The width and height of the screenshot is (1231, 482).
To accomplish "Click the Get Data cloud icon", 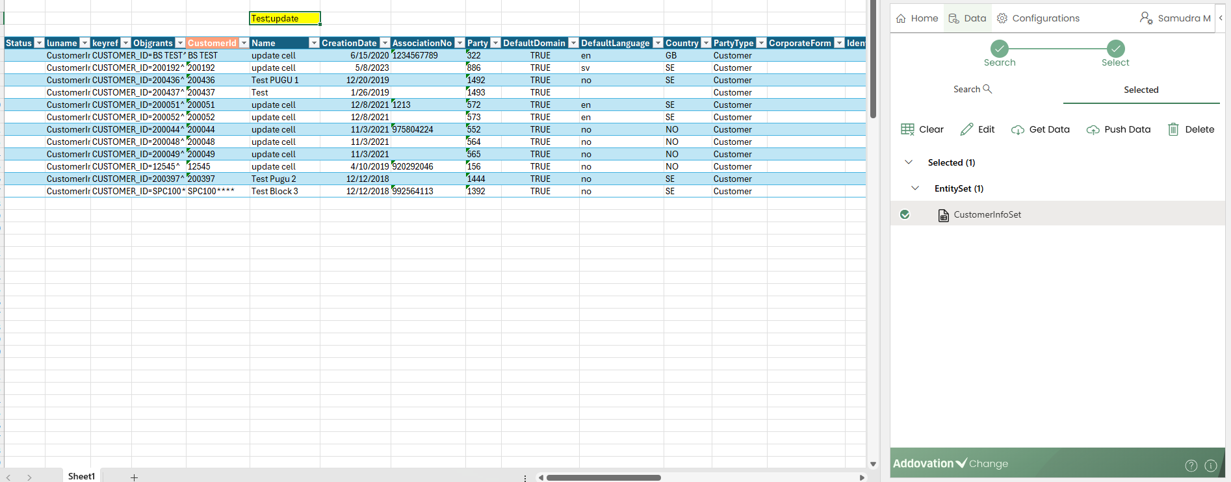I will [1017, 130].
